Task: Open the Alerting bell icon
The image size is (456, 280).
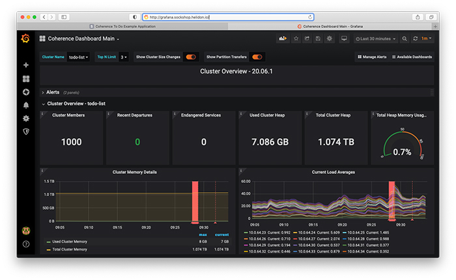Action: [26, 105]
